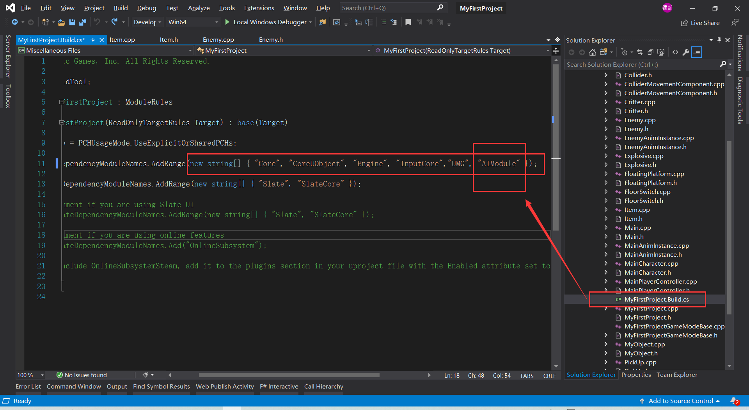Start debugging with Local Windows Debugger
This screenshot has height=410, width=749.
(x=268, y=22)
